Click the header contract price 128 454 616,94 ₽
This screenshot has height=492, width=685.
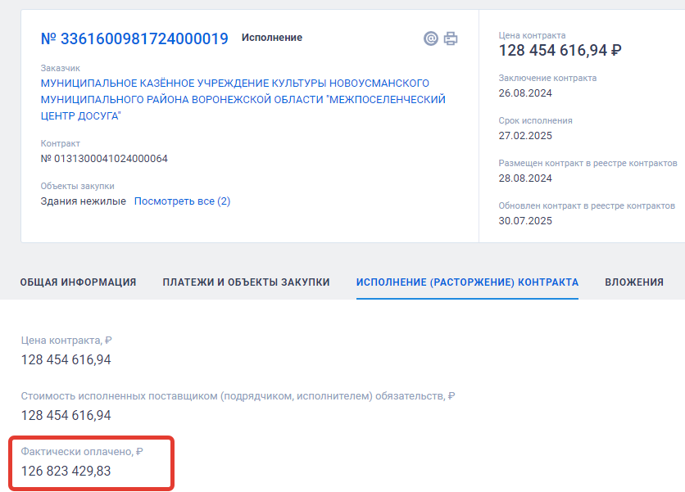point(560,51)
